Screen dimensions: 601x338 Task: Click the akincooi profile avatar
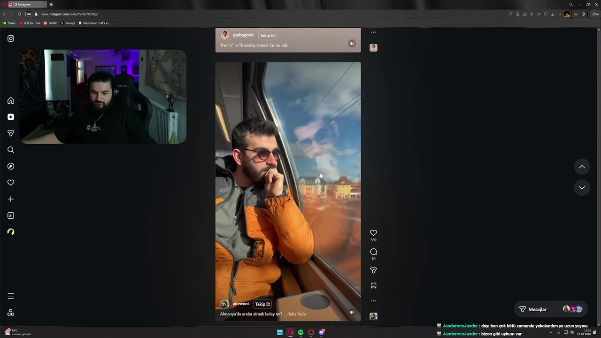tap(225, 304)
